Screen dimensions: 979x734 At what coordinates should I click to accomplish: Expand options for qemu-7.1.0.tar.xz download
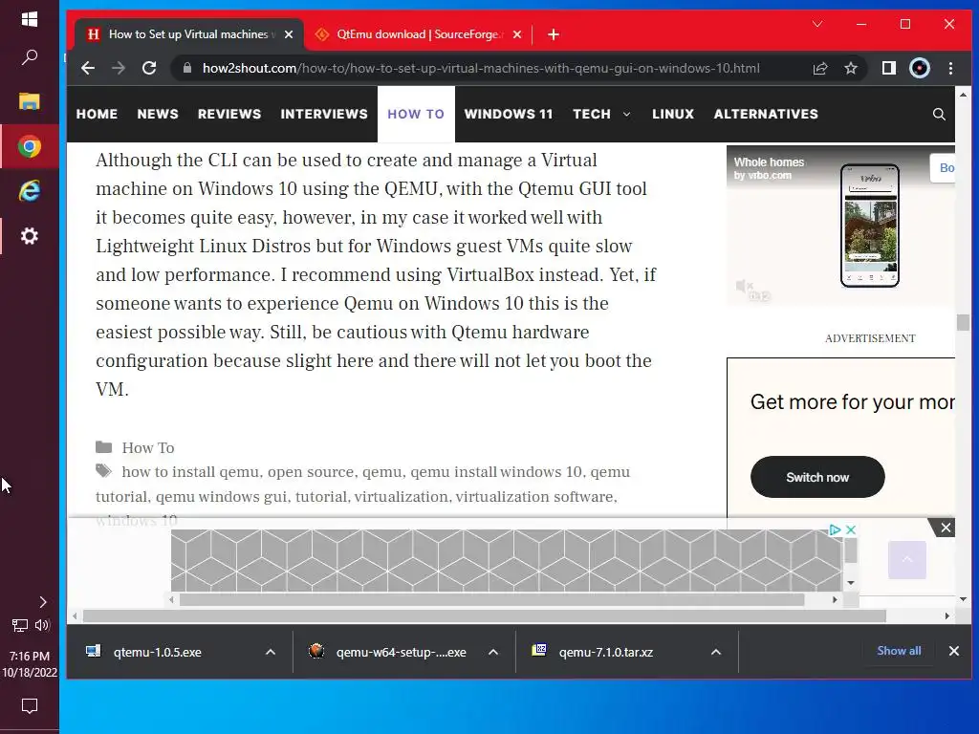715,652
